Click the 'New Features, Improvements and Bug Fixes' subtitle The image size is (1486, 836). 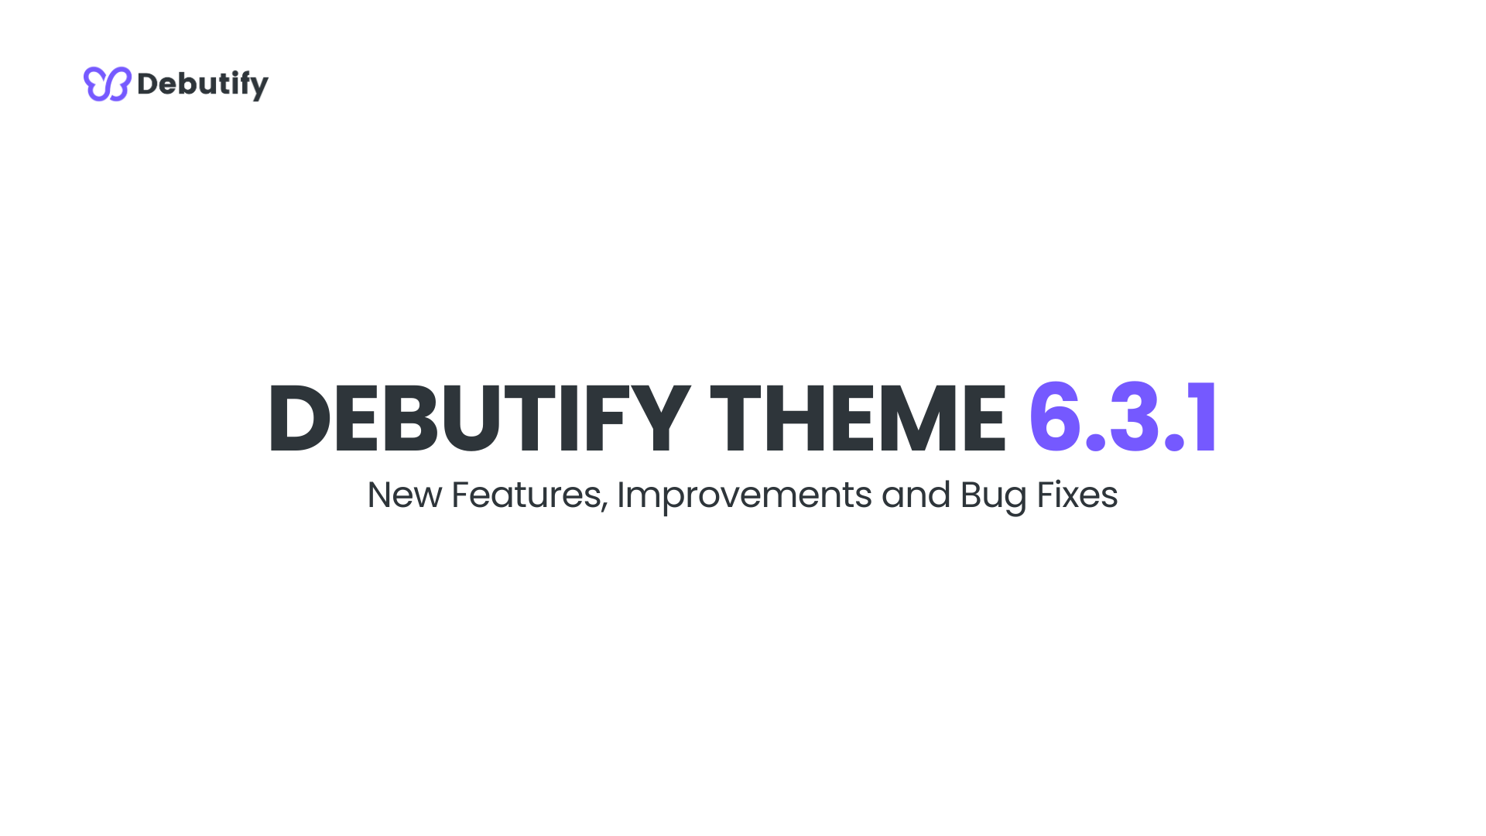[x=742, y=495]
